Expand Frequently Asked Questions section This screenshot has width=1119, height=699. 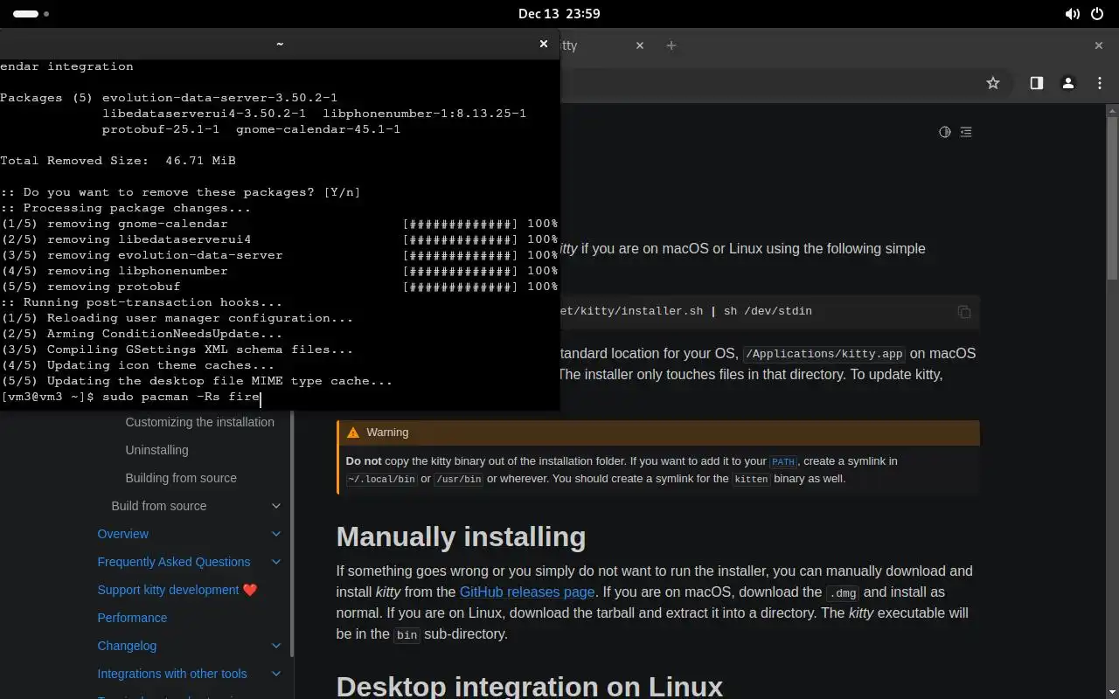click(x=276, y=562)
